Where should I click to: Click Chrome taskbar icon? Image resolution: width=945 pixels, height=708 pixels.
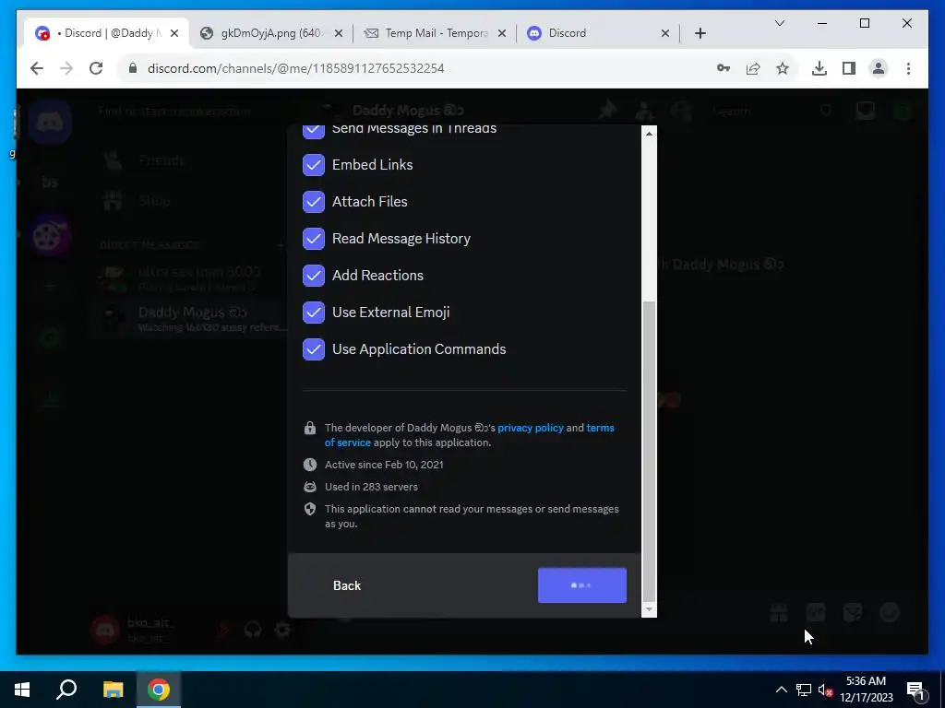(x=159, y=690)
